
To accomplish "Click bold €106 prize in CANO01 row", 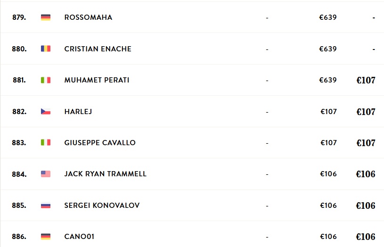I will pyautogui.click(x=365, y=237).
